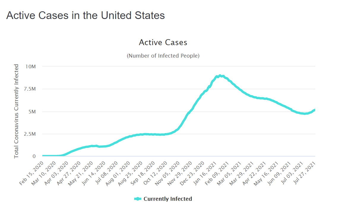Click the Active Cases in the United States heading
Screen dimensions: 341x215
click(86, 15)
